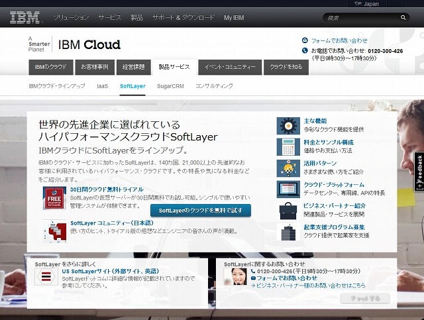Open the 製品 menu

click(136, 18)
